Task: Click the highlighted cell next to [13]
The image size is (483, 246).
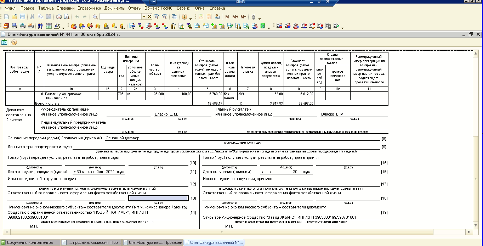Action: pyautogui.click(x=158, y=198)
